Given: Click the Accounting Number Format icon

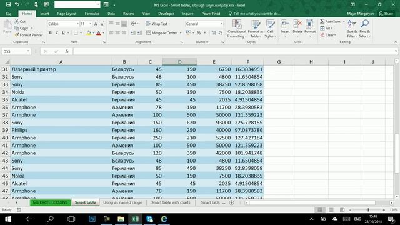Looking at the screenshot, I should (x=189, y=33).
